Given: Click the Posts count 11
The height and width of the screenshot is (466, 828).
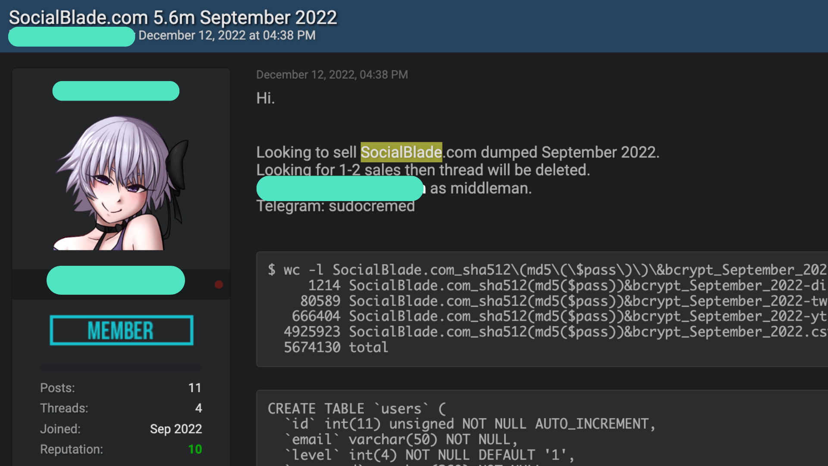Looking at the screenshot, I should pyautogui.click(x=194, y=388).
